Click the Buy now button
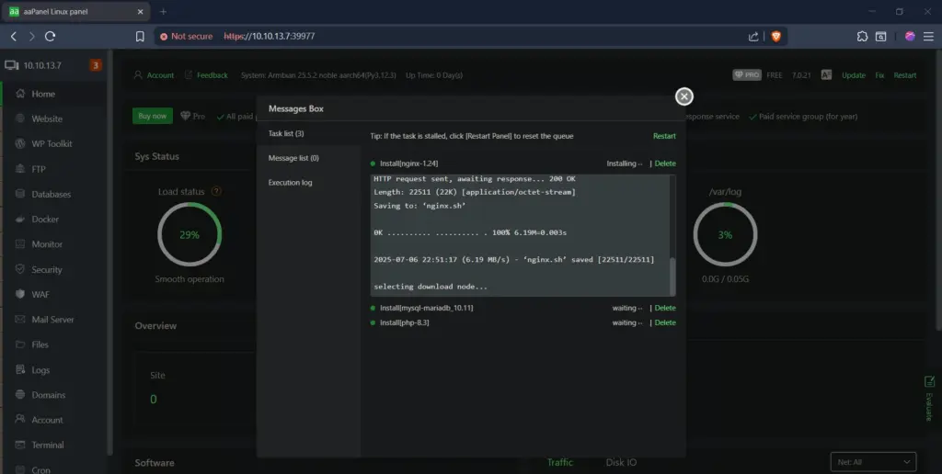Image resolution: width=942 pixels, height=474 pixels. click(x=153, y=116)
